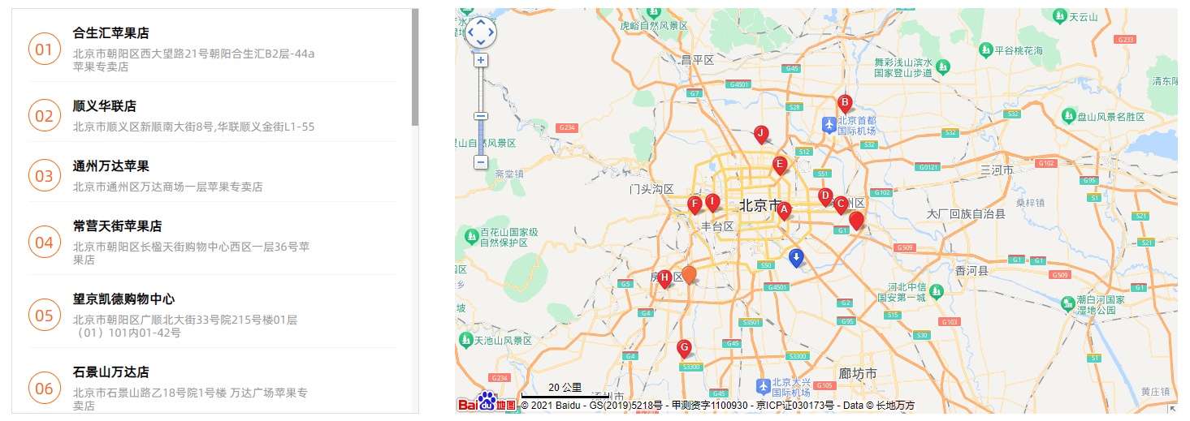Image resolution: width=1190 pixels, height=421 pixels.
Task: Click the 北京市 city label on map
Action: click(759, 205)
